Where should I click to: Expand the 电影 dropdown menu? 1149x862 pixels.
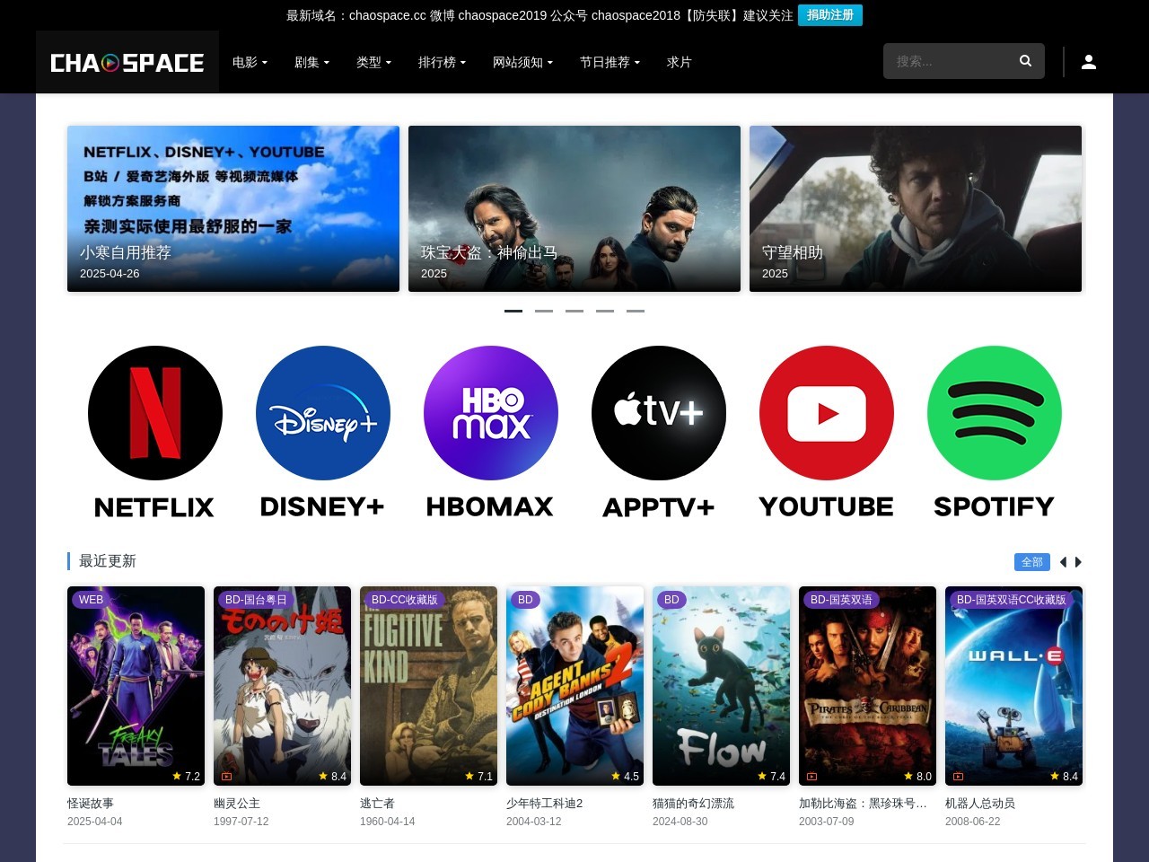pos(250,62)
